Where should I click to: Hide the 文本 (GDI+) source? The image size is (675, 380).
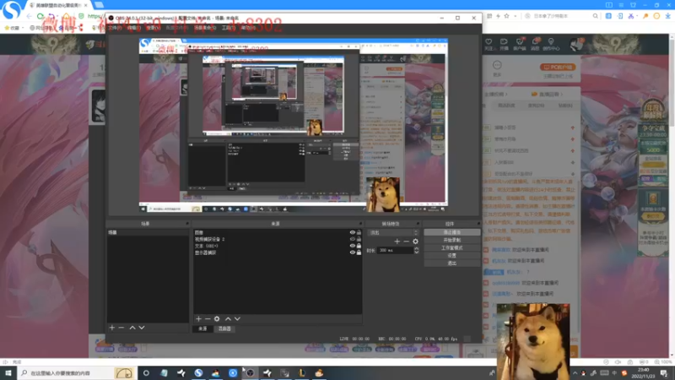click(x=352, y=246)
